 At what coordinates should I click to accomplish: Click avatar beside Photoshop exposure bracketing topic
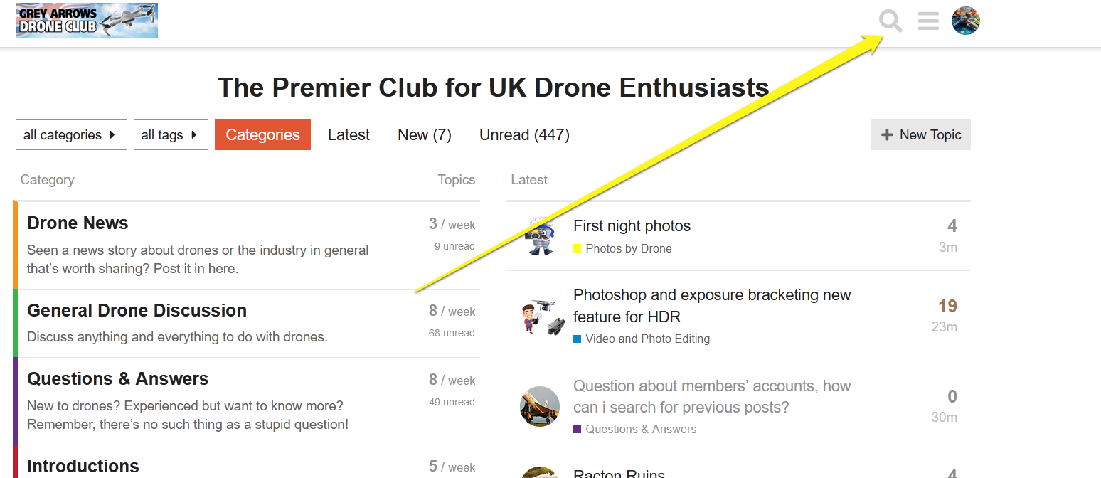[x=540, y=317]
